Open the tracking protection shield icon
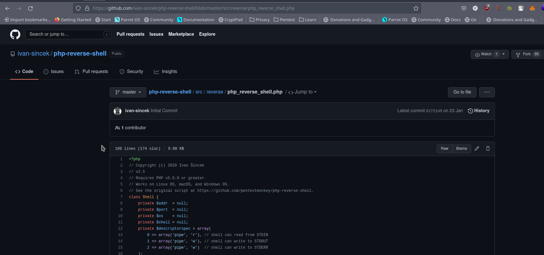The image size is (544, 255). point(78,8)
